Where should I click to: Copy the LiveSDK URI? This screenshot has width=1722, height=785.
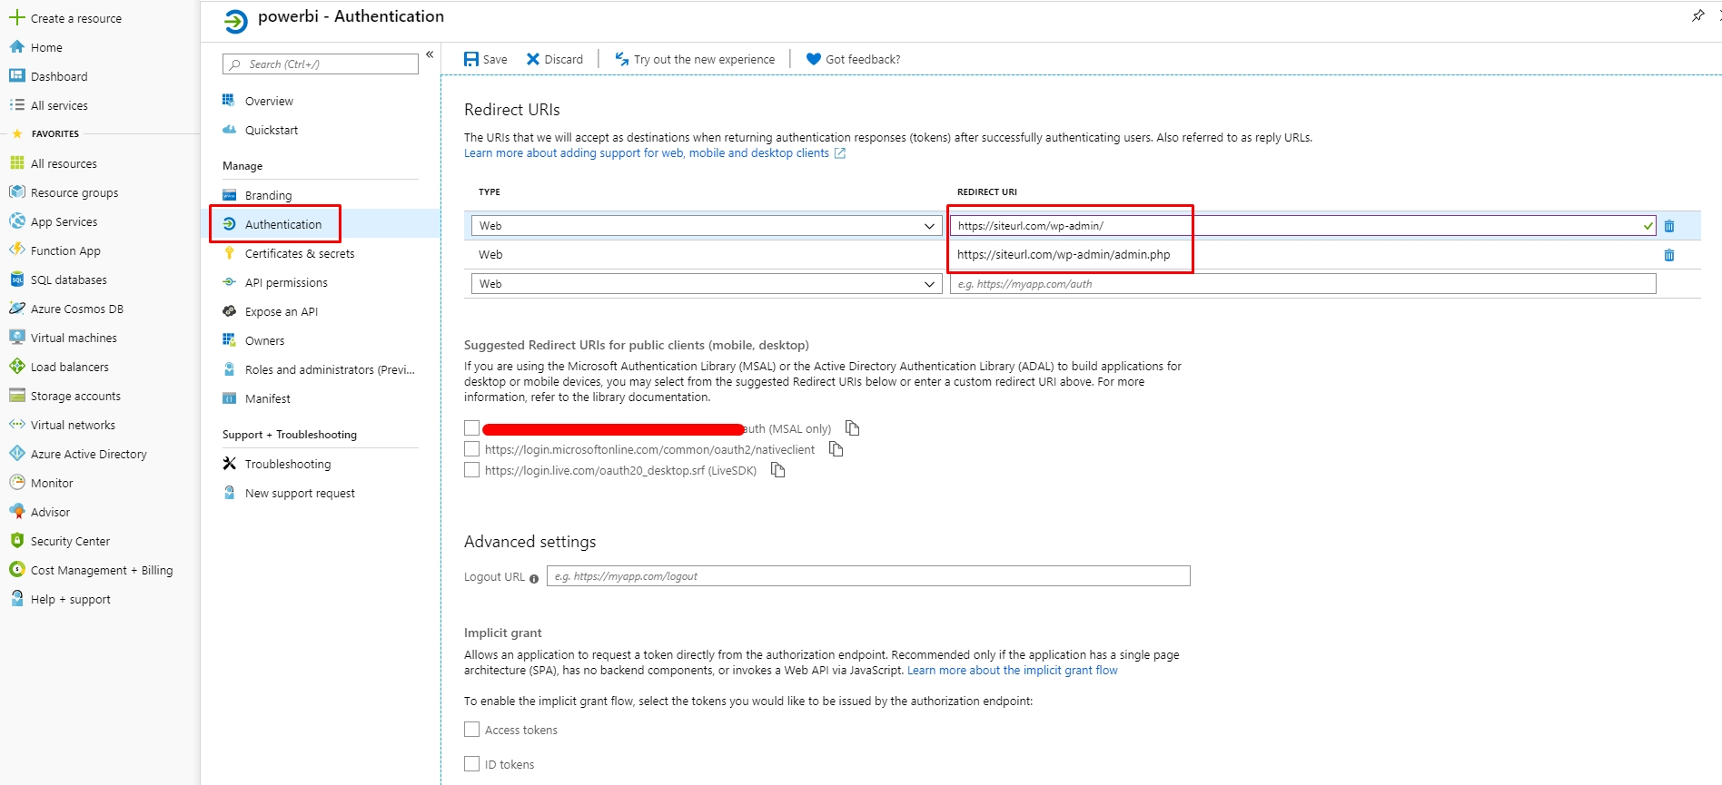pyautogui.click(x=777, y=469)
